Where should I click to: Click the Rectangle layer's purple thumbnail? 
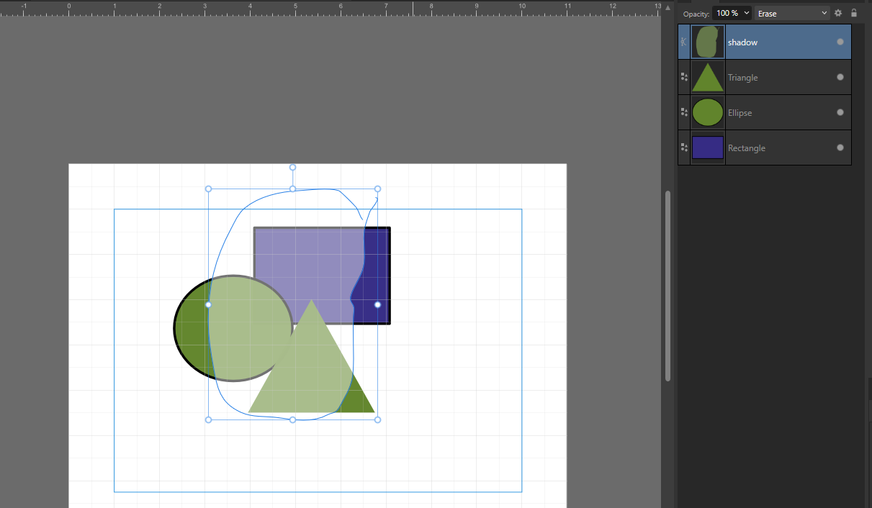click(707, 148)
